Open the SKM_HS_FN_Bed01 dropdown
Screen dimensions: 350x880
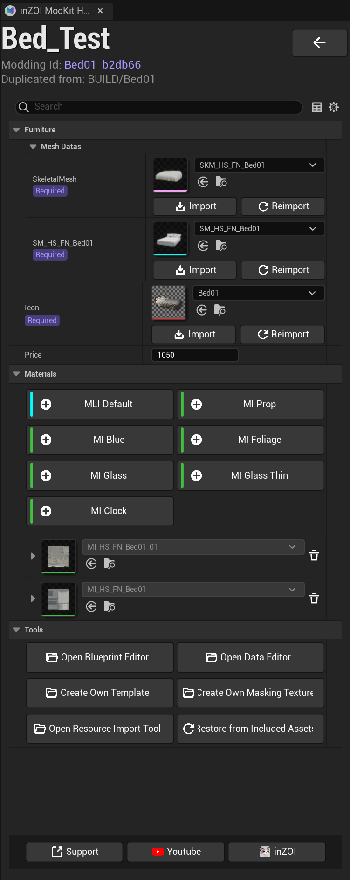coord(259,165)
